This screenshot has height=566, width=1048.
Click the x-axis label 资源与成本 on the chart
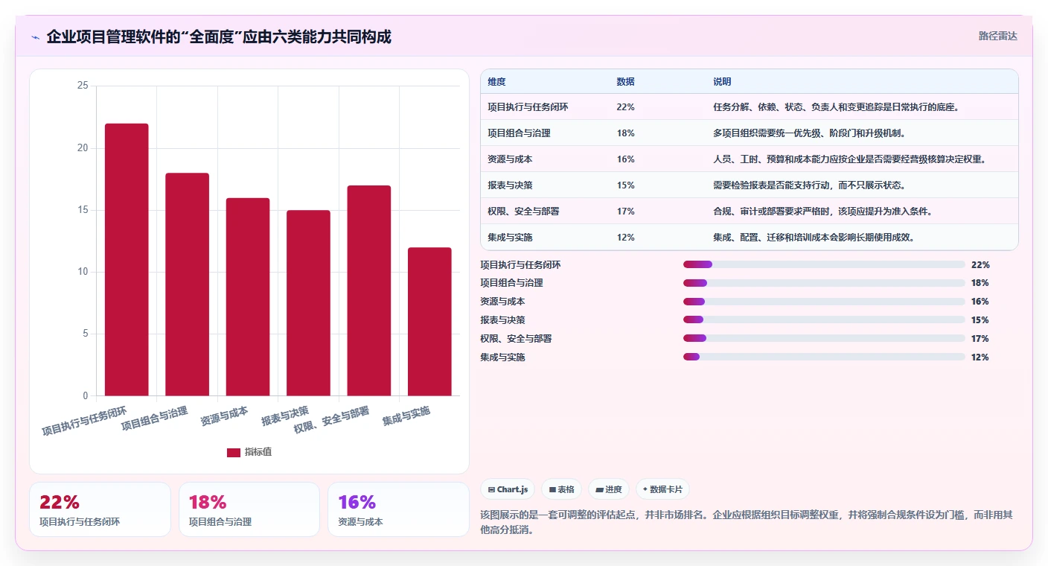point(224,418)
